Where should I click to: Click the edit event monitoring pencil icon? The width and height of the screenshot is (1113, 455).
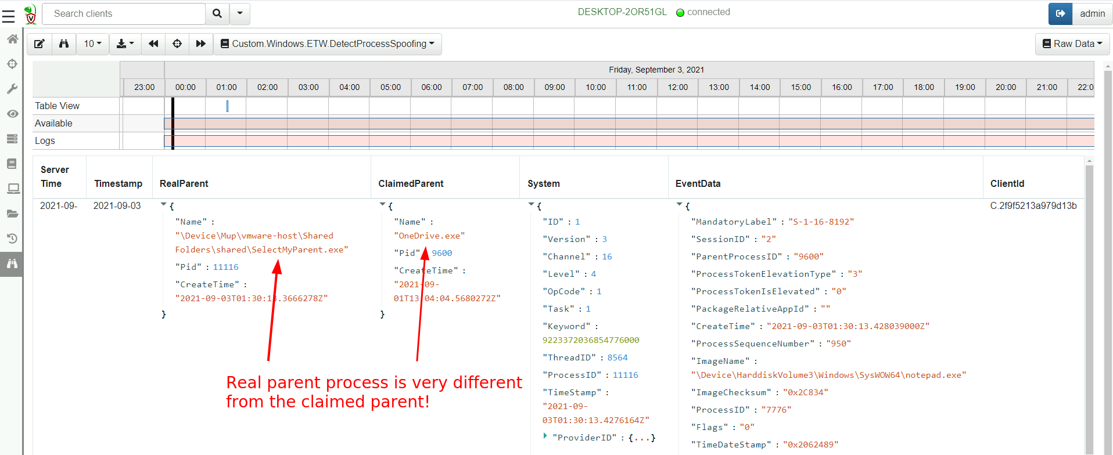click(x=40, y=44)
